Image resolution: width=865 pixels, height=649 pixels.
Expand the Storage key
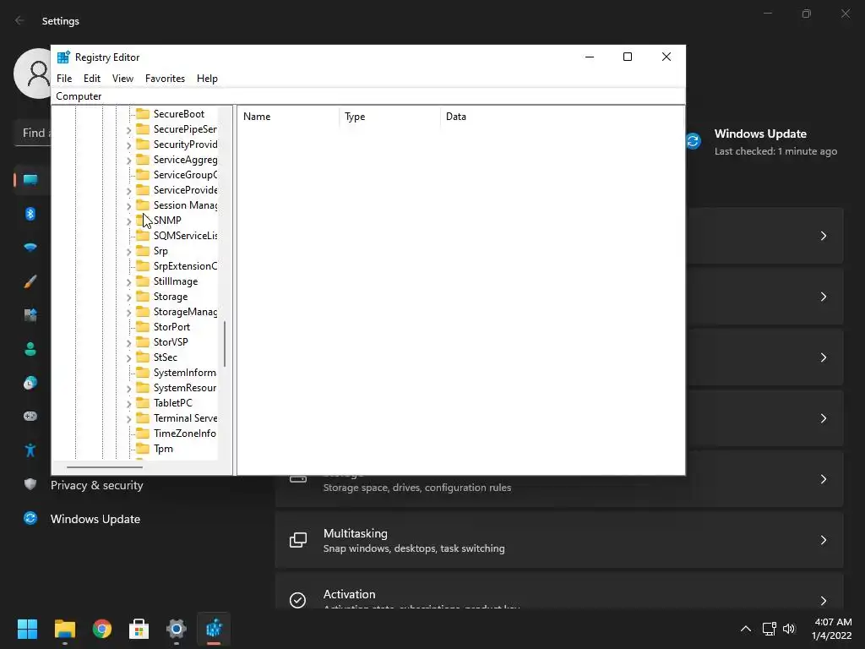coord(128,297)
